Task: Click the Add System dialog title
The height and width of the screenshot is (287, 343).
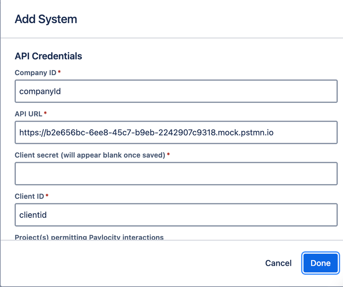Action: 46,19
